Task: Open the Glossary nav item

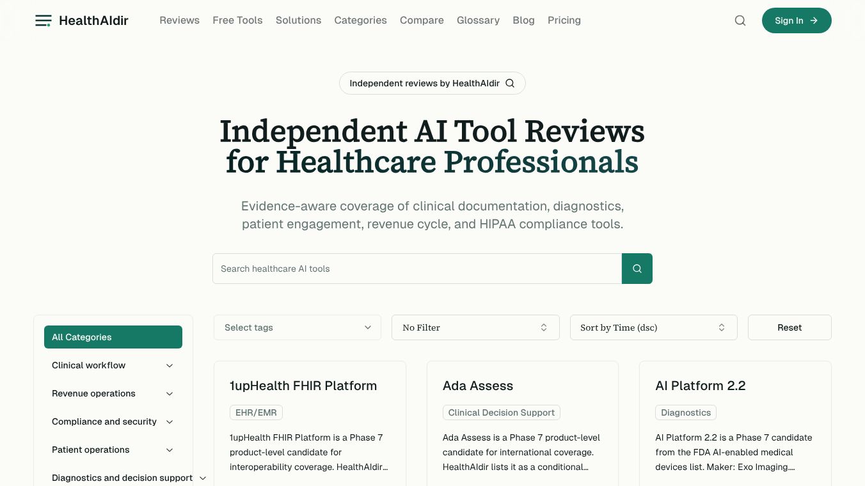Action: [x=478, y=20]
